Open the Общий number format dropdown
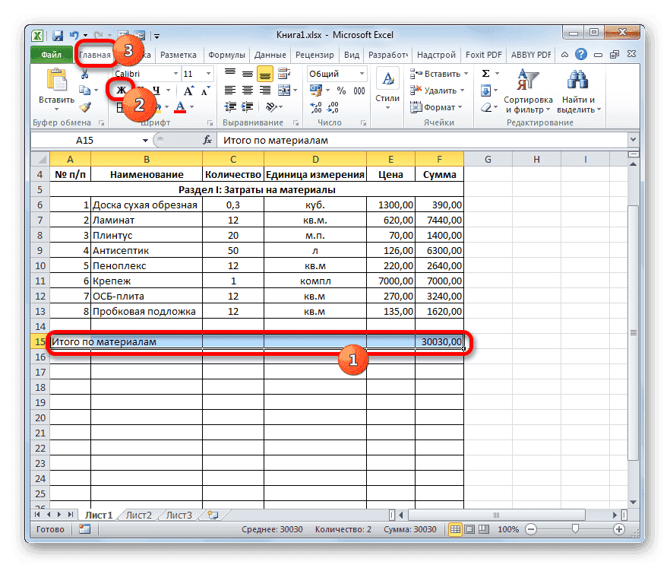This screenshot has height=568, width=670. [360, 73]
